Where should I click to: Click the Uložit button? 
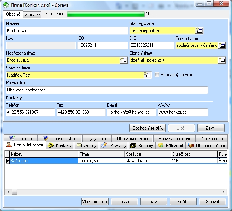click(x=181, y=128)
